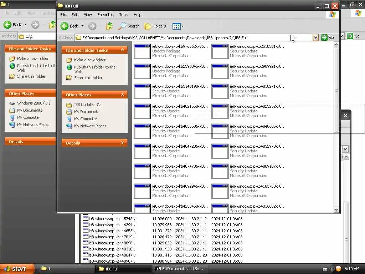Click Details header in C:\1 window sidebar
Screen dimensions: 365x274
pyautogui.click(x=30, y=141)
